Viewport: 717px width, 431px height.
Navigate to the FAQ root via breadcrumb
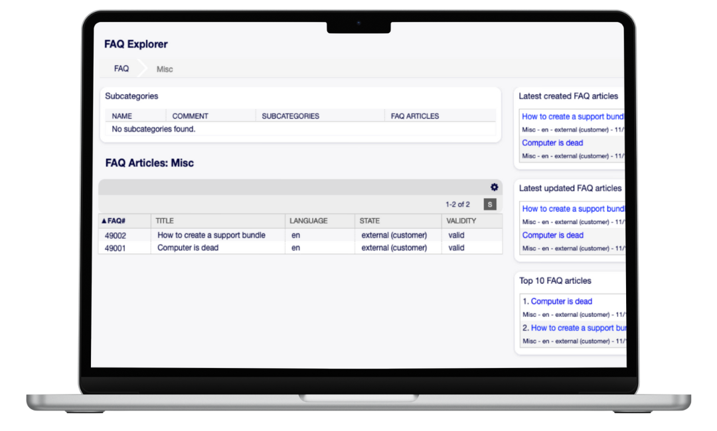coord(121,68)
